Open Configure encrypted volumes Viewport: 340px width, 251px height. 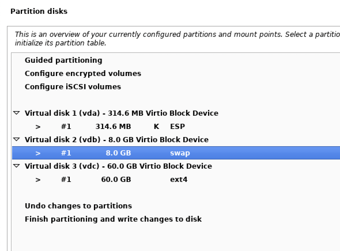83,73
